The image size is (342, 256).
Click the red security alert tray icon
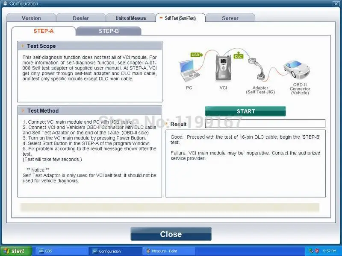coord(317,251)
